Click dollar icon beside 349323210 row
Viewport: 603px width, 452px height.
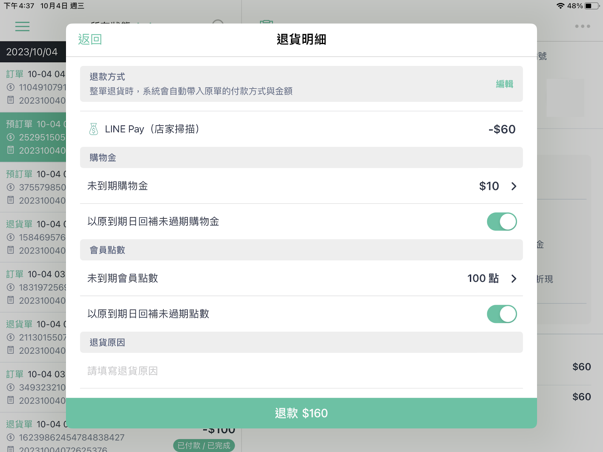click(11, 388)
